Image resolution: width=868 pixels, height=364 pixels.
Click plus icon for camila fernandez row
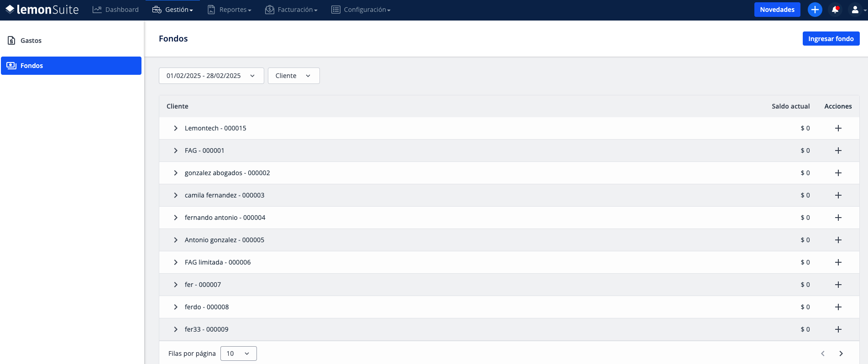click(x=838, y=195)
